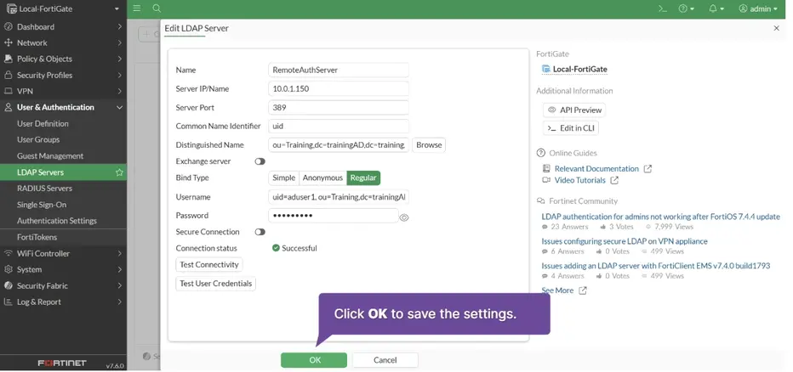793x372 pixels.
Task: Close the Edit LDAP Server panel
Action: coord(776,28)
